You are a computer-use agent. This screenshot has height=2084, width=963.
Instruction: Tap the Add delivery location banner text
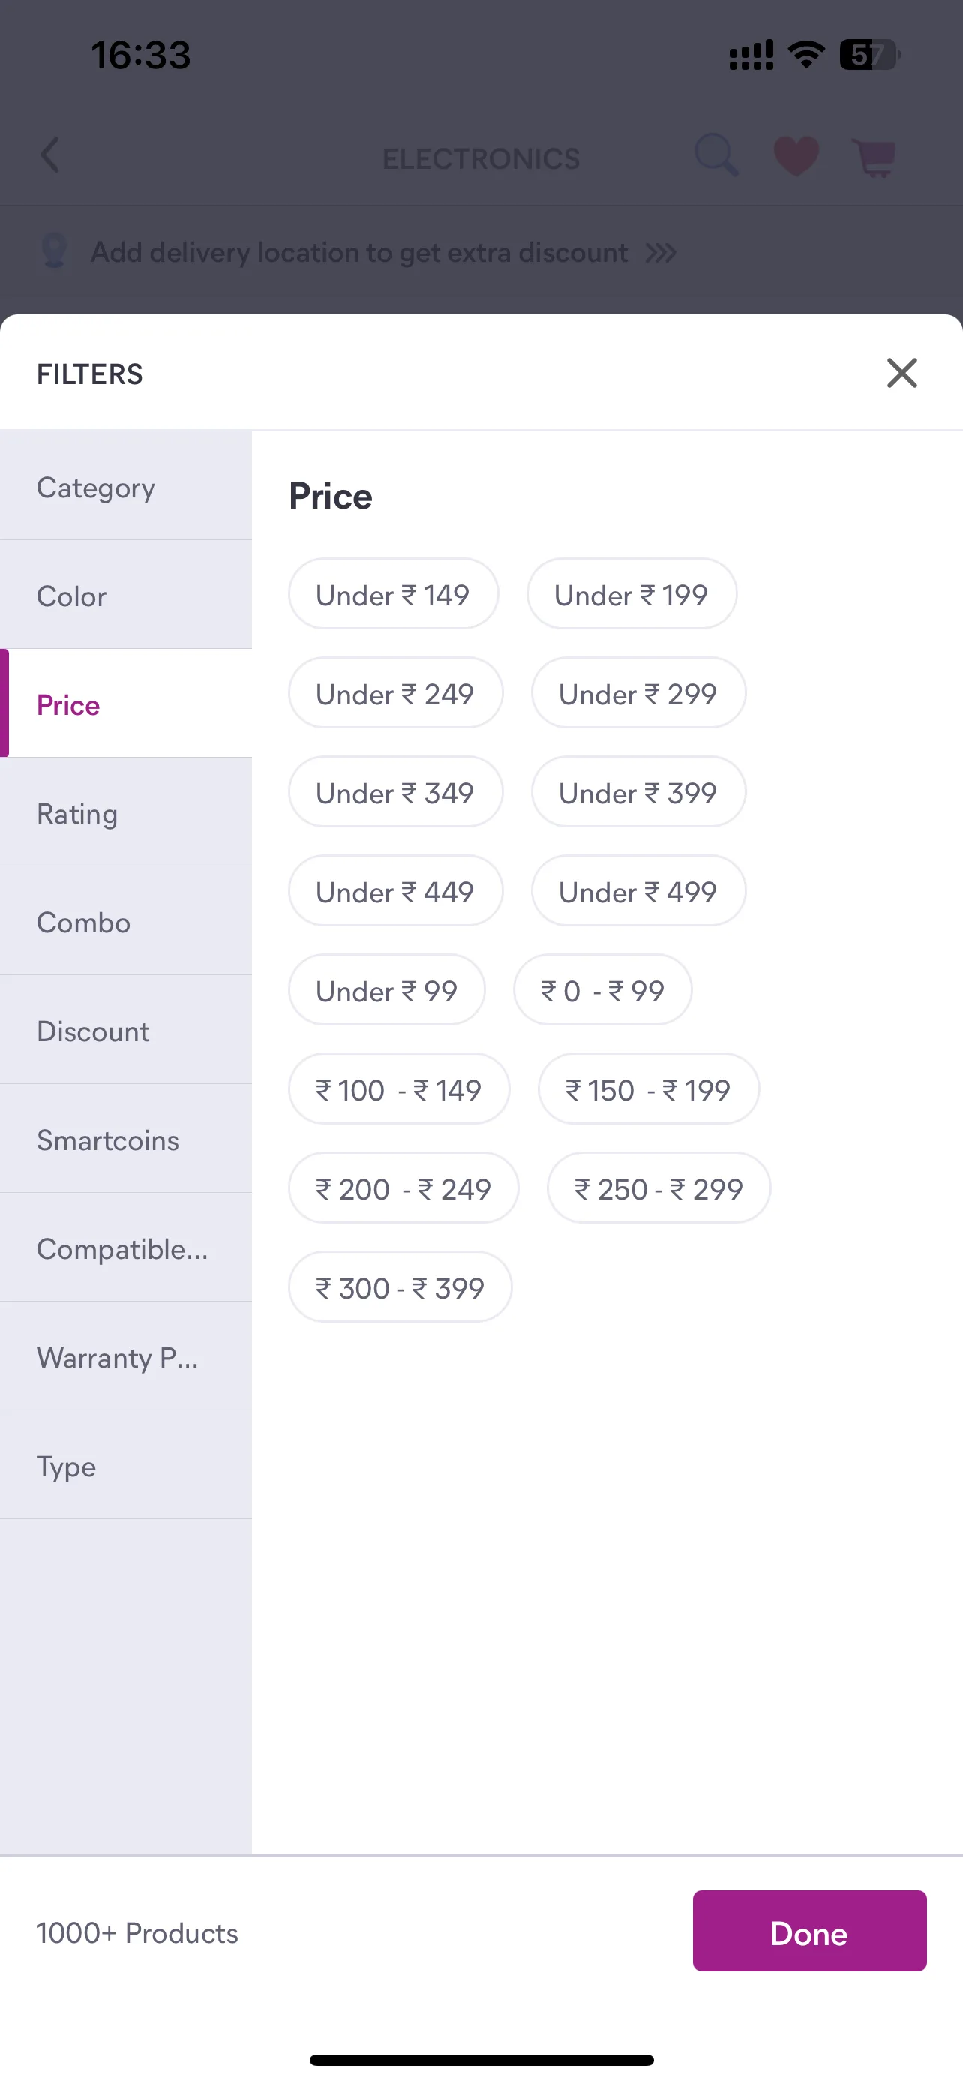[x=359, y=252]
